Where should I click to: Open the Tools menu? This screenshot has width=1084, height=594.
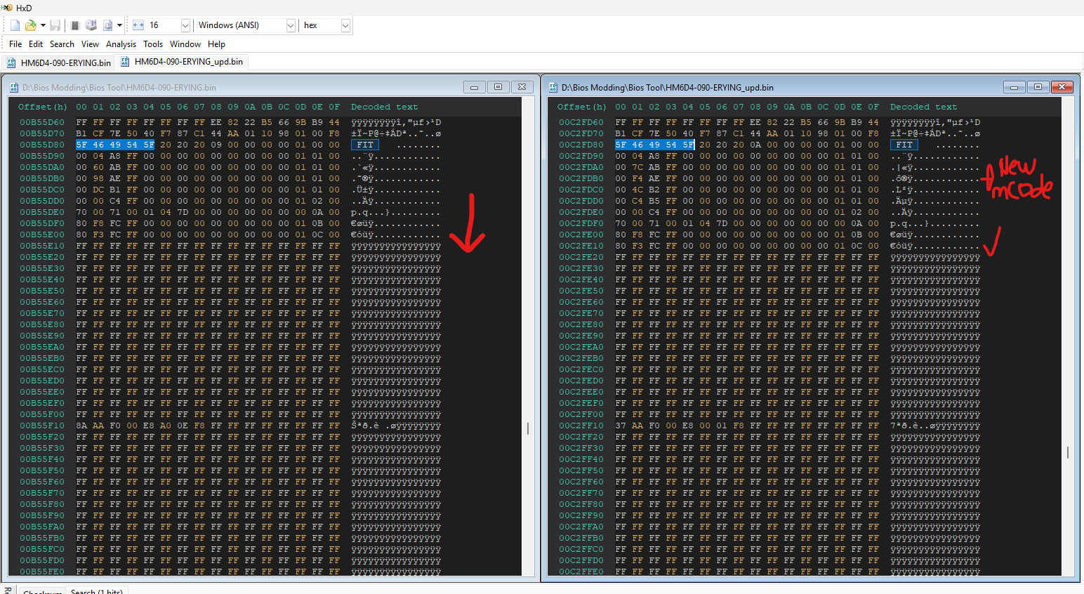153,44
